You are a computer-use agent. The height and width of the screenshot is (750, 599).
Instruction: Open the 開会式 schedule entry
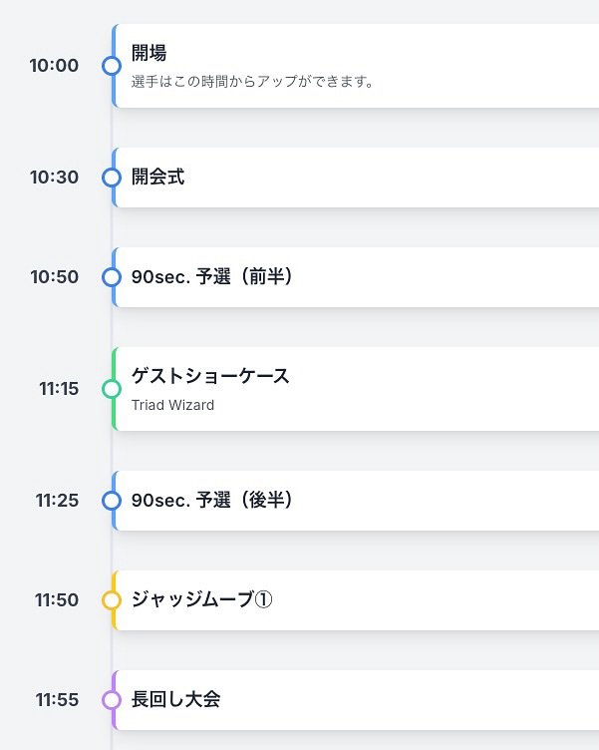click(359, 178)
